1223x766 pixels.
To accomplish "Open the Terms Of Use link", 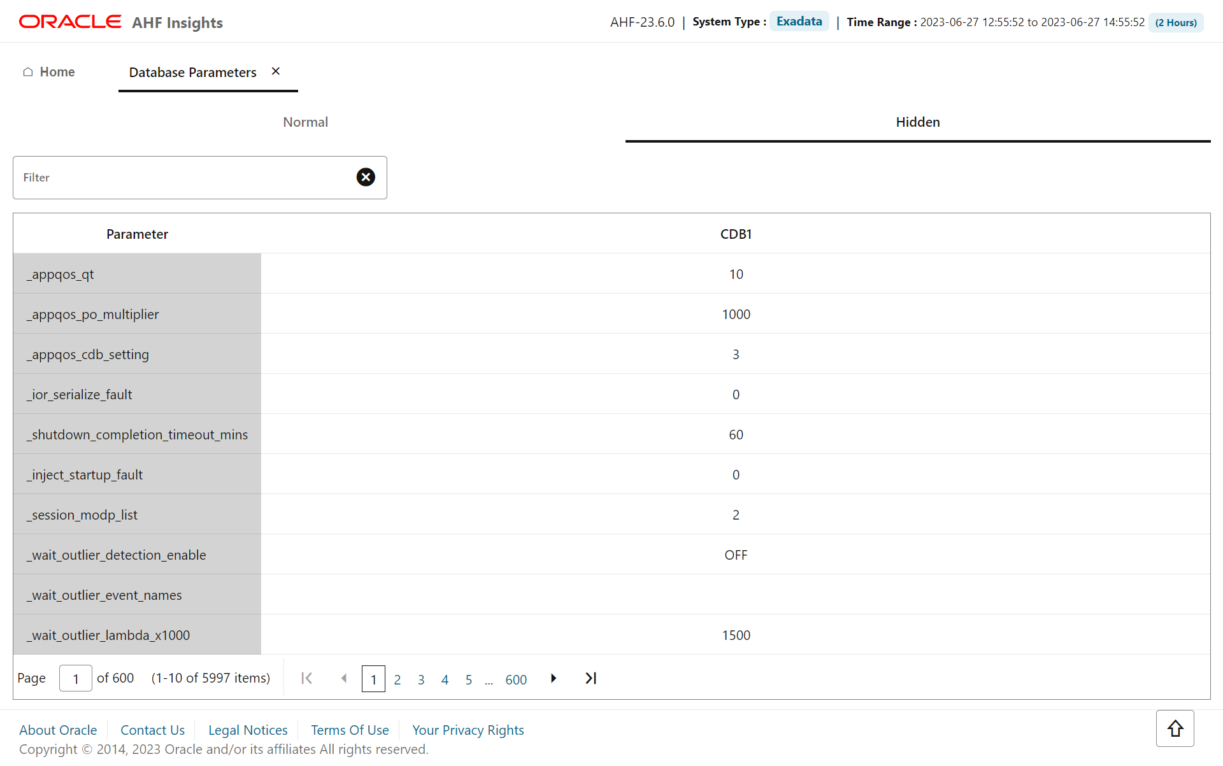I will click(x=350, y=730).
